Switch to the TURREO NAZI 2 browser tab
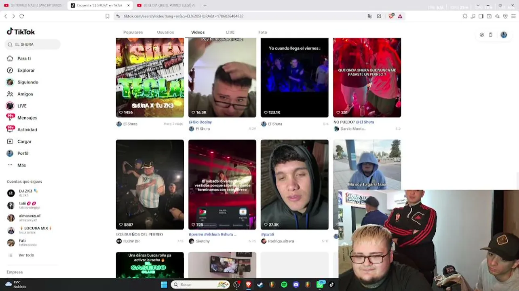 (34, 5)
